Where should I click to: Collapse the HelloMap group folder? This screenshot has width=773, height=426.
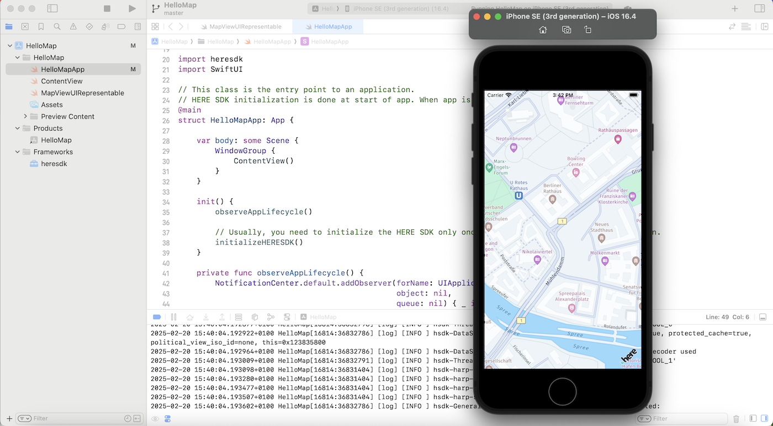[18, 57]
